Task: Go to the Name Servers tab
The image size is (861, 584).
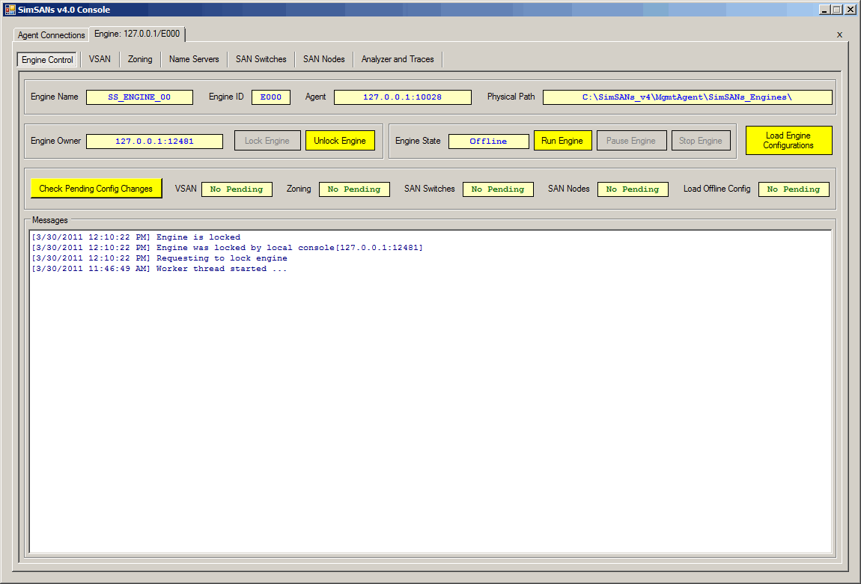Action: 194,59
